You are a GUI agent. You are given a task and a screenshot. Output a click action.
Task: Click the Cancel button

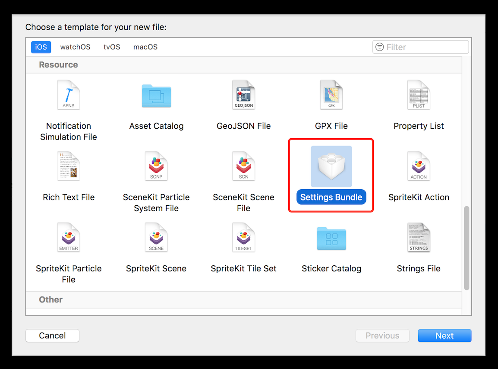pyautogui.click(x=52, y=336)
